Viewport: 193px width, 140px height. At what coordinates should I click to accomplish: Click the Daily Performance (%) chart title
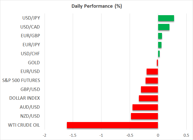[96, 6]
